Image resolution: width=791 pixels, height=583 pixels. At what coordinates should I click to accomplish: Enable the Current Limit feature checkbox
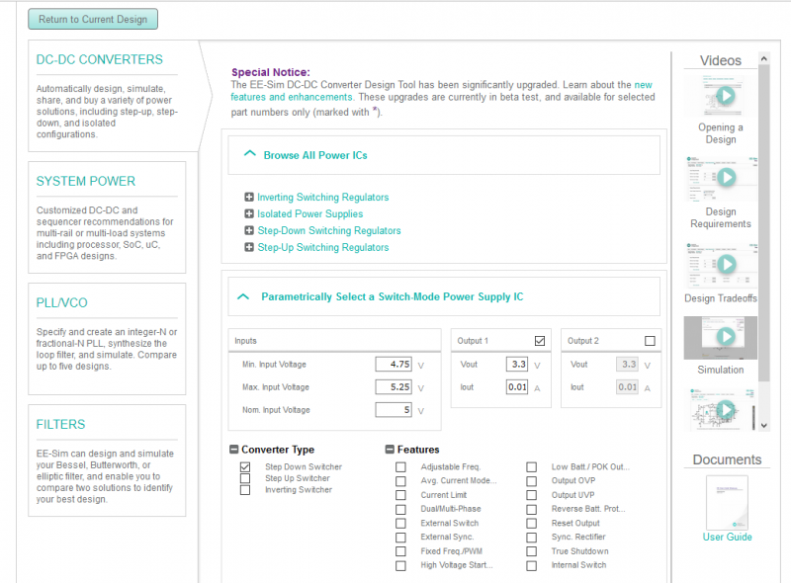tap(400, 495)
